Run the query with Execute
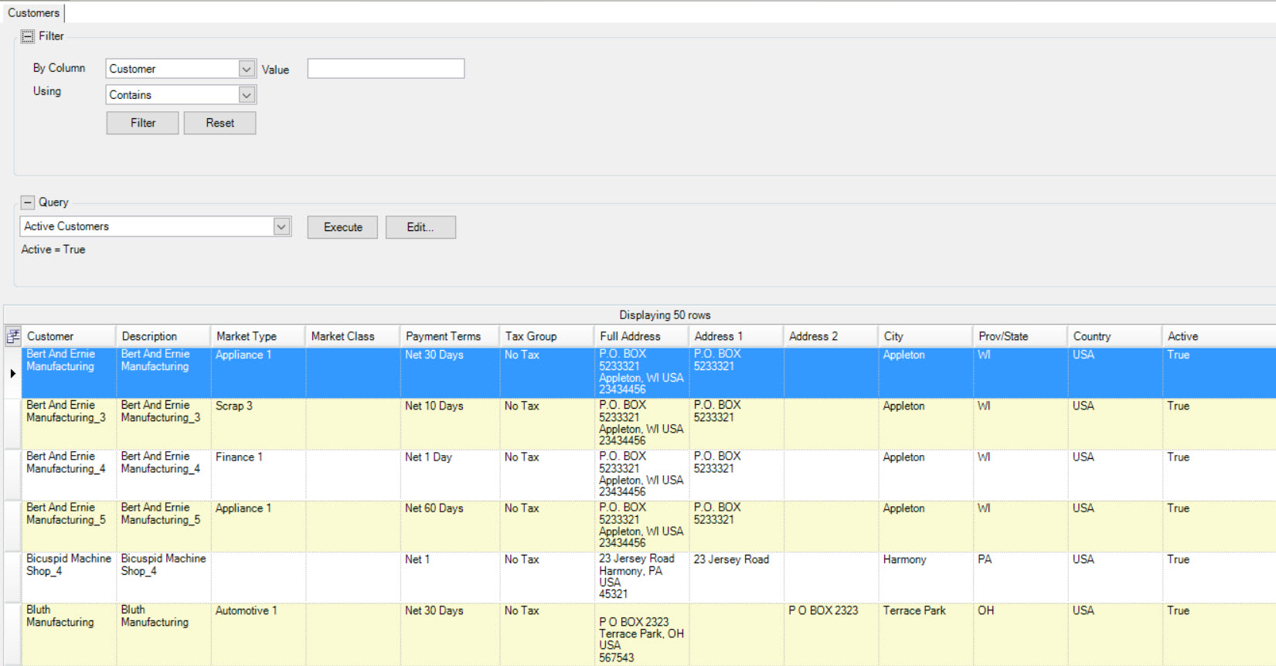 (342, 227)
